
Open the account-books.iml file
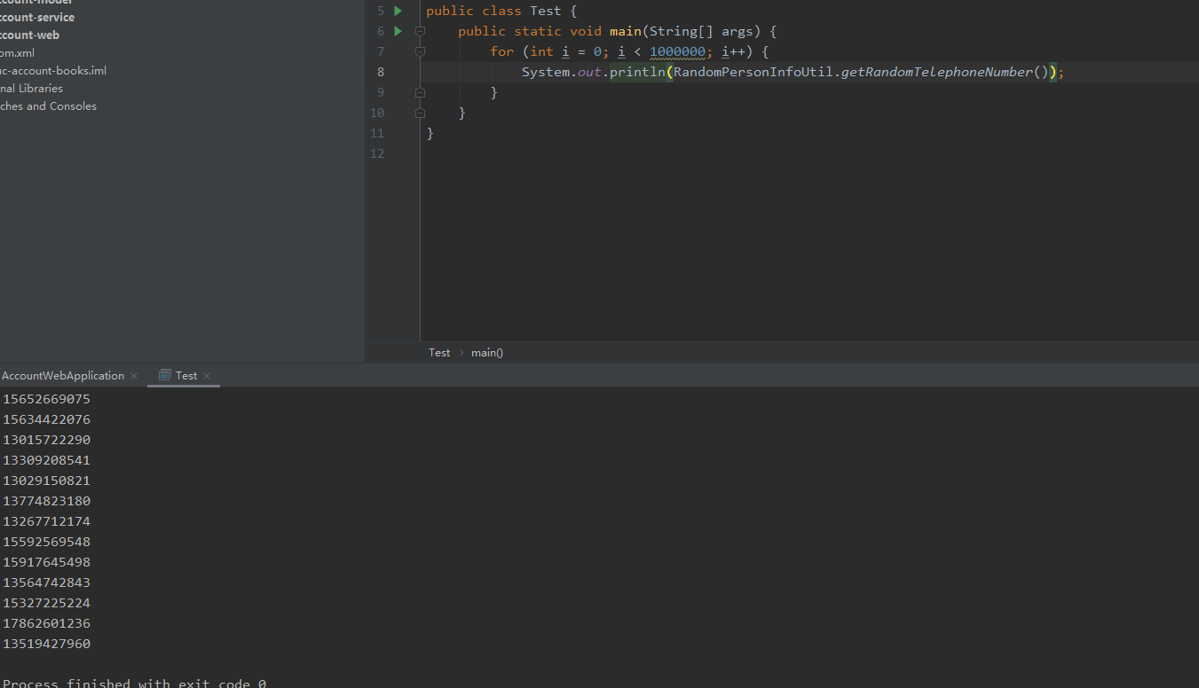[x=53, y=70]
